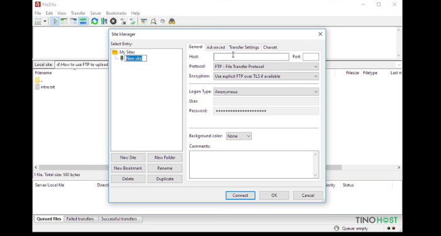This screenshot has width=441, height=236.
Task: Click the Filename column header
Action: click(43, 73)
